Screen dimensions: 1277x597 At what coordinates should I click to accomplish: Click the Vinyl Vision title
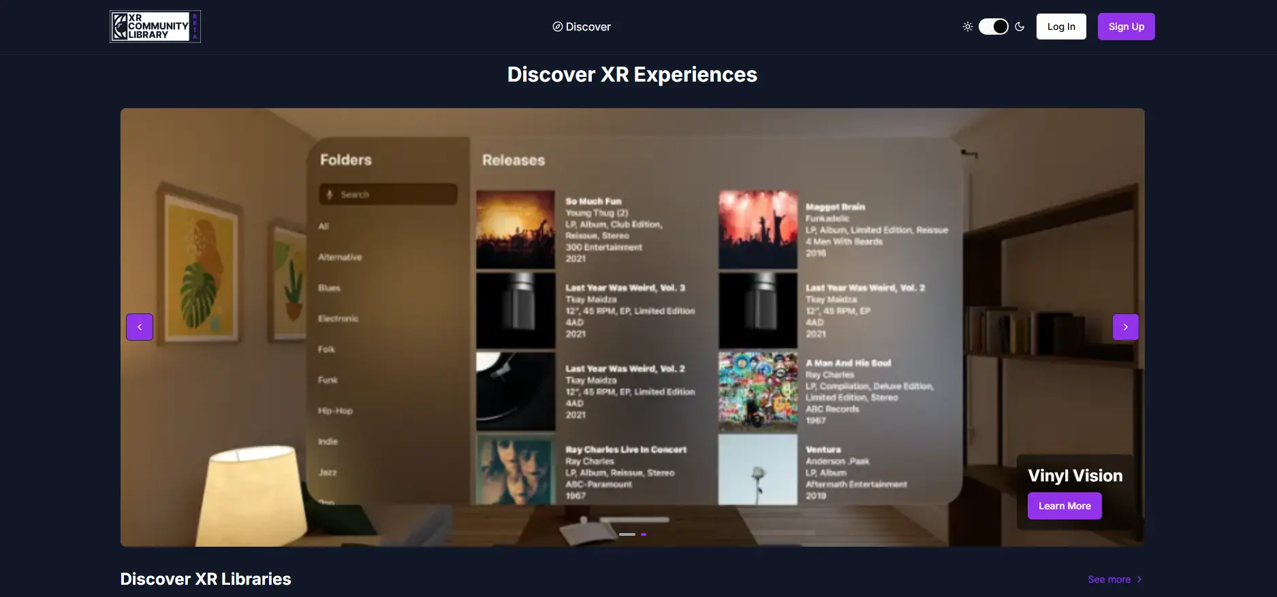pyautogui.click(x=1075, y=475)
